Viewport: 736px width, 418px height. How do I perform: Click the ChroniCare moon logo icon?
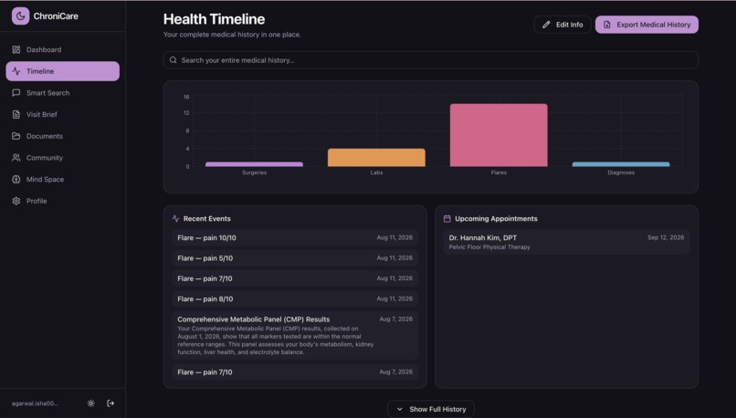pyautogui.click(x=20, y=16)
